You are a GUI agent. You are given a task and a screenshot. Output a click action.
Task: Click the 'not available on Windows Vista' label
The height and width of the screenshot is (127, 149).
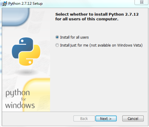click(116, 45)
